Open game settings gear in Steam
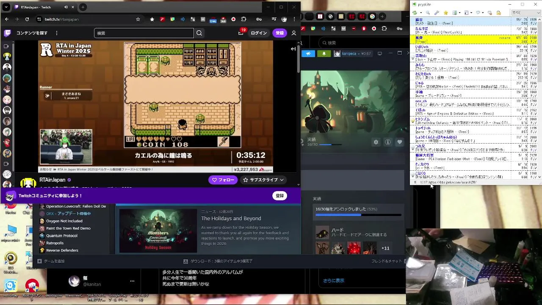The height and width of the screenshot is (305, 542). point(376,142)
